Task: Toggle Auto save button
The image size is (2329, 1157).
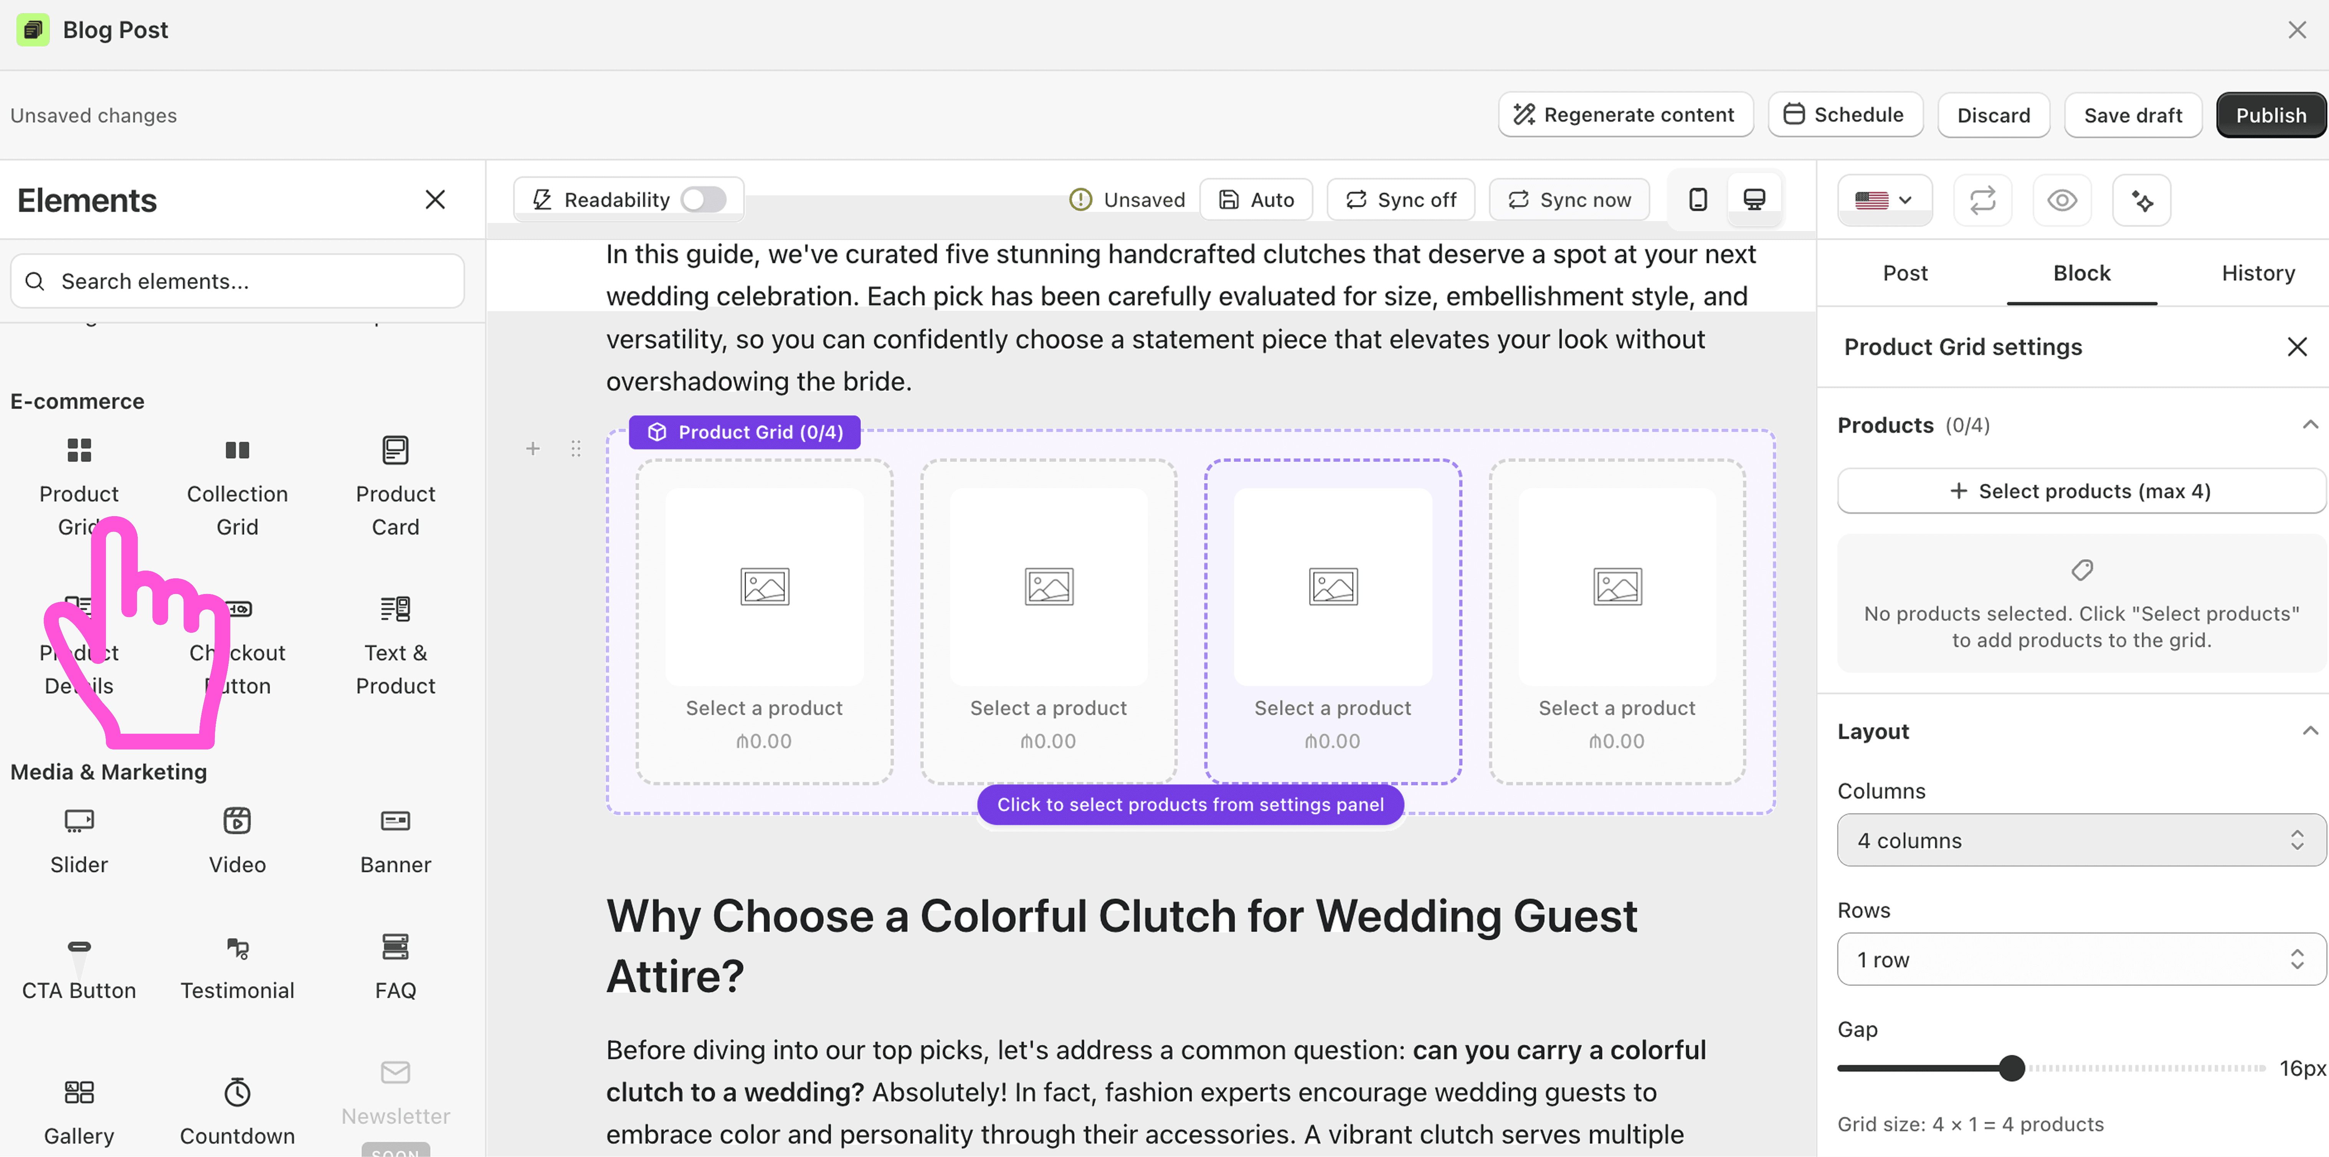Action: pyautogui.click(x=1256, y=200)
